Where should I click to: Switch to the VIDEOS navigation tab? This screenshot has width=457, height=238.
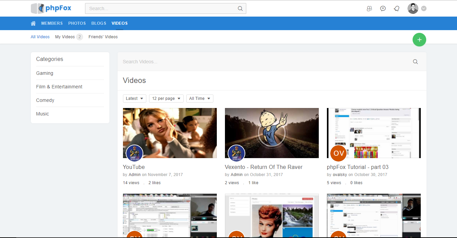coord(119,23)
